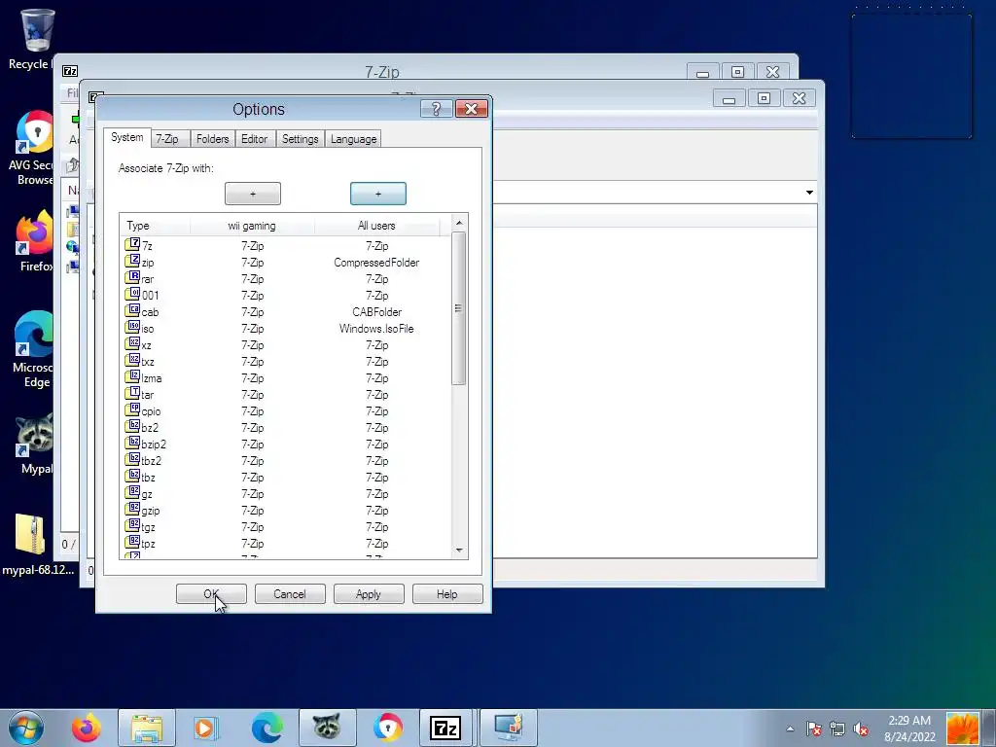Click the list scroll down arrow

(459, 551)
